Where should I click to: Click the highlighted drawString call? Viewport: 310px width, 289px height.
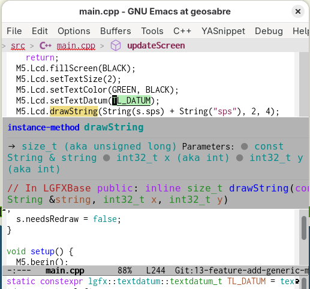click(74, 111)
